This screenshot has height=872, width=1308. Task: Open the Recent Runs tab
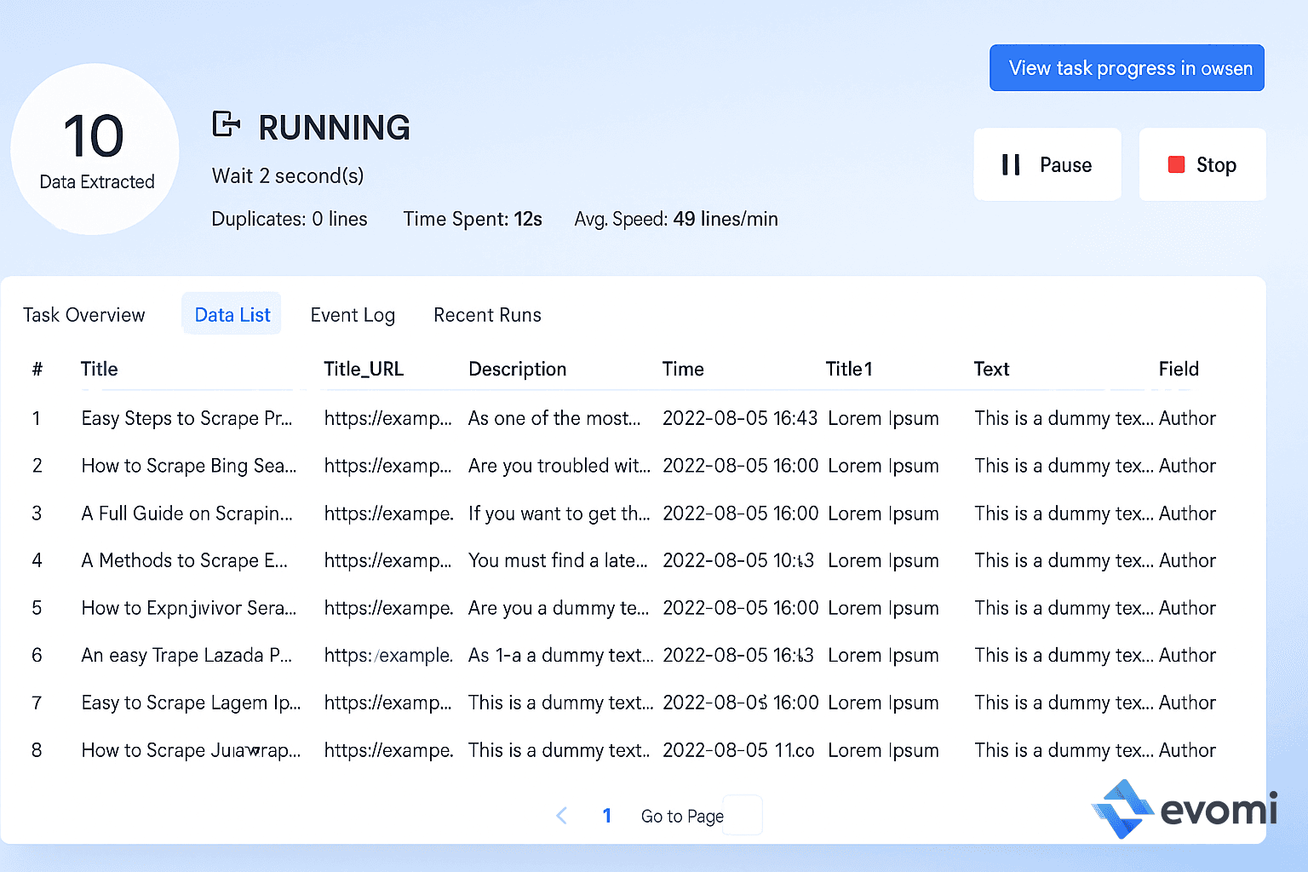tap(487, 315)
